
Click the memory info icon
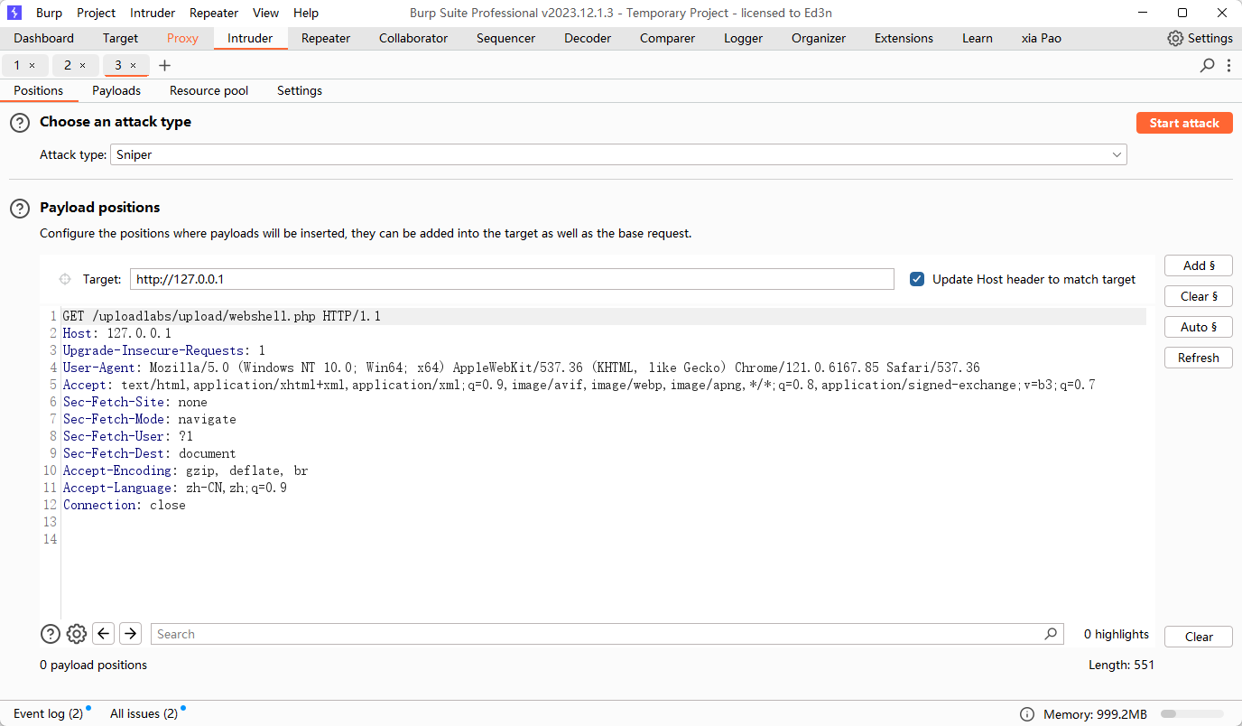(1027, 714)
